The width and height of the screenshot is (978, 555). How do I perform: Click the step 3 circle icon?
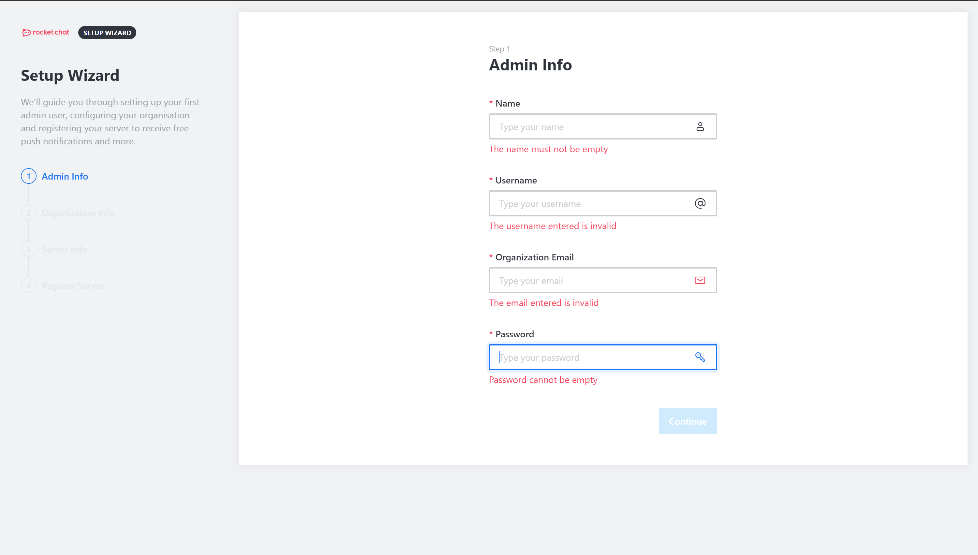pos(29,249)
